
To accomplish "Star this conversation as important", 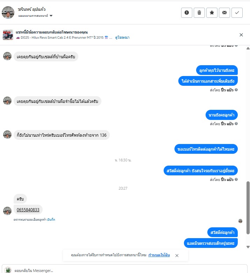I will pyautogui.click(x=212, y=13).
